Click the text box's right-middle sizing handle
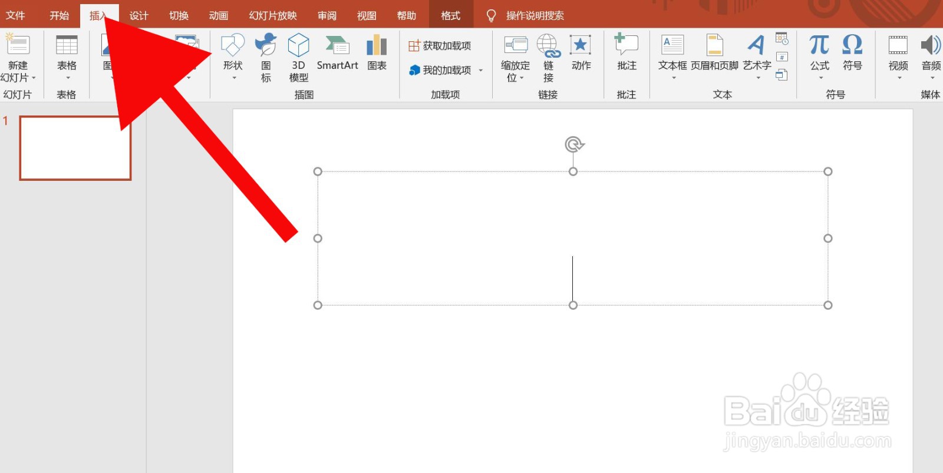The width and height of the screenshot is (943, 473). [828, 239]
